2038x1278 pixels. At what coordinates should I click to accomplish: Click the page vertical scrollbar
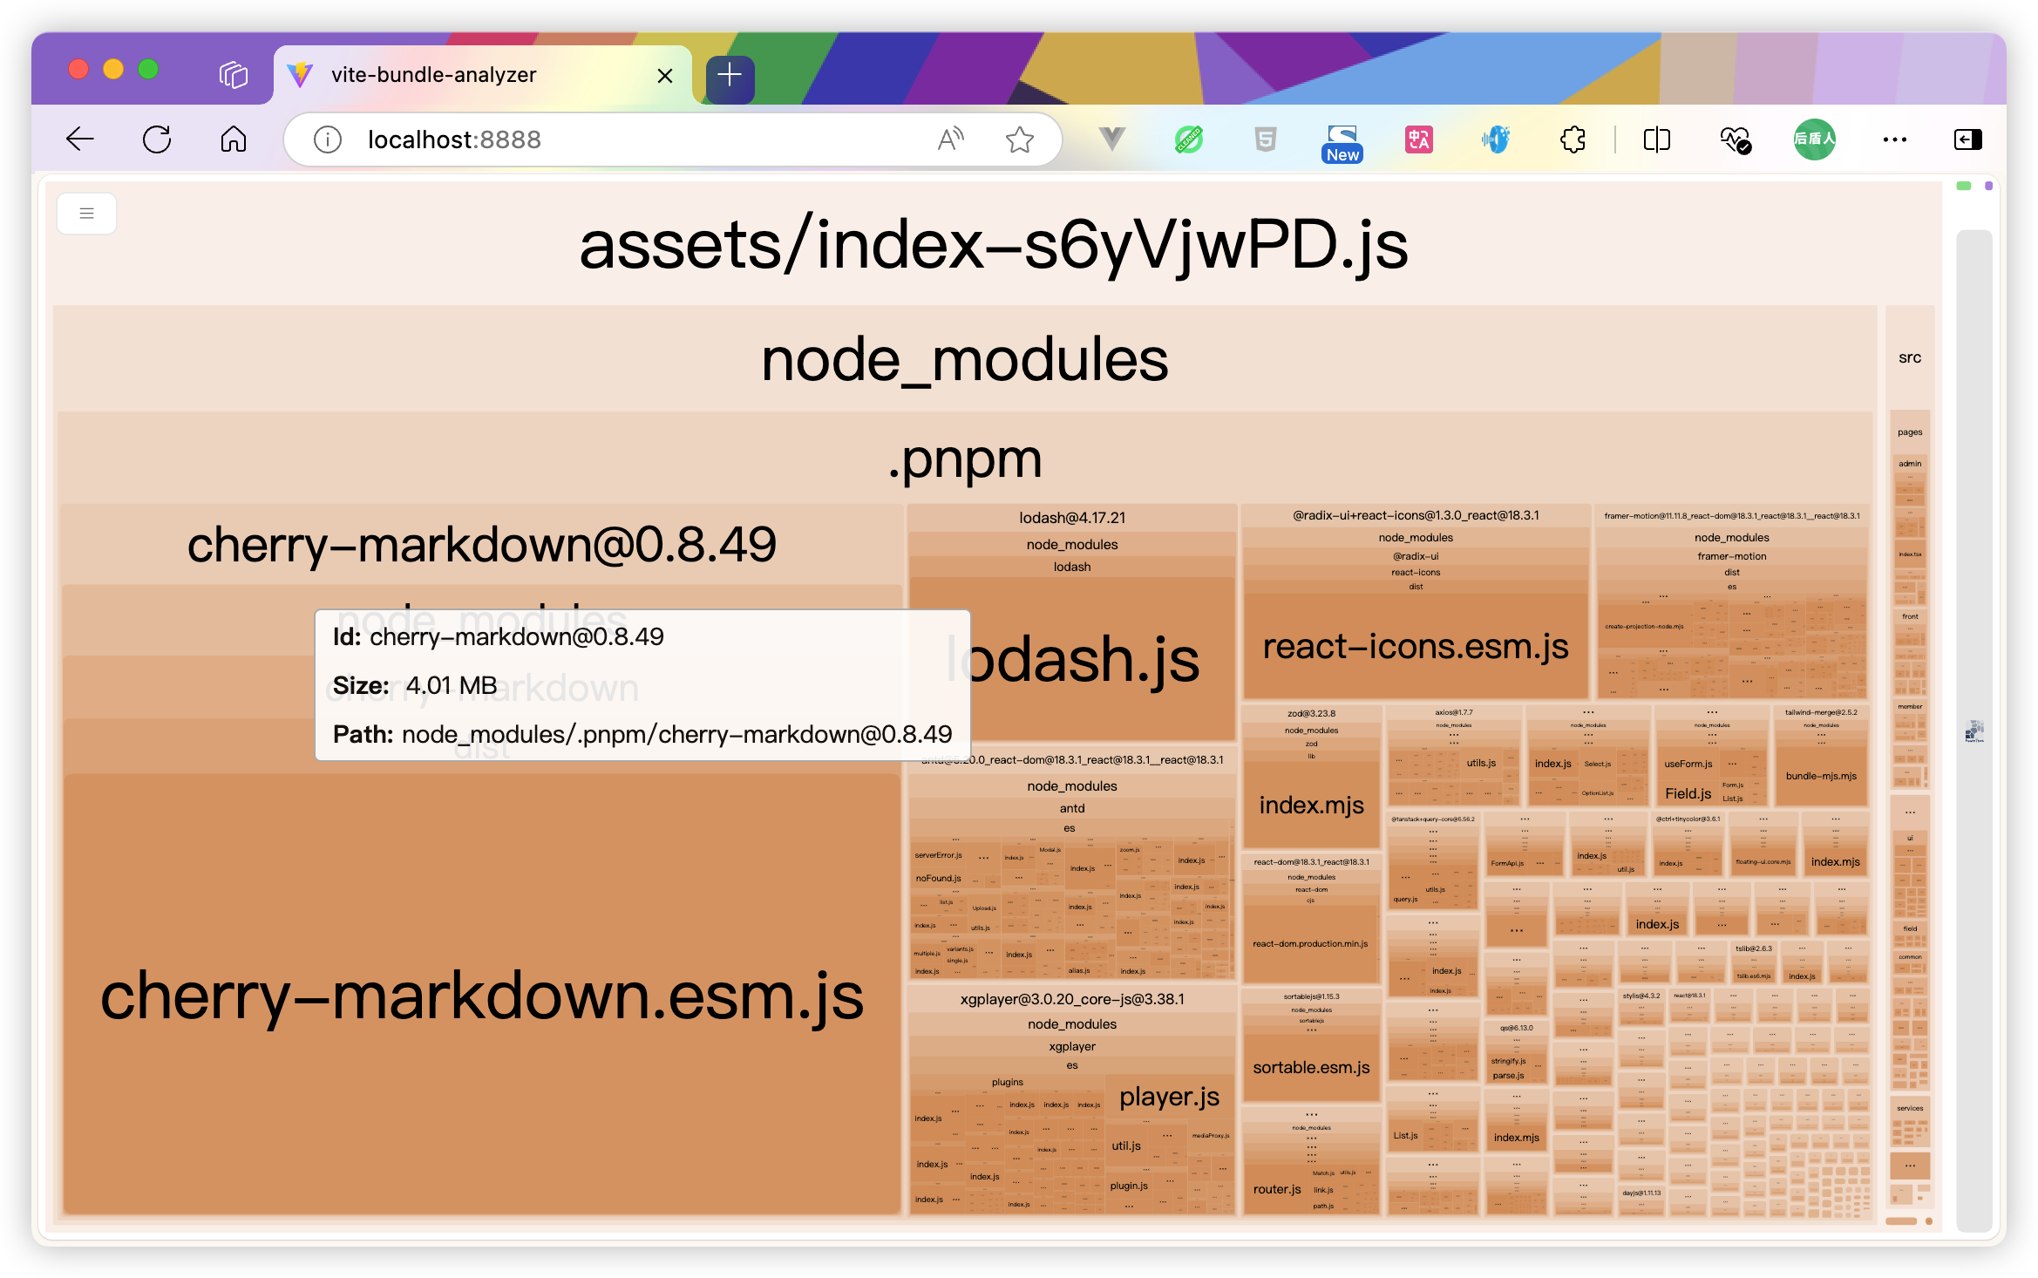pos(1974,731)
